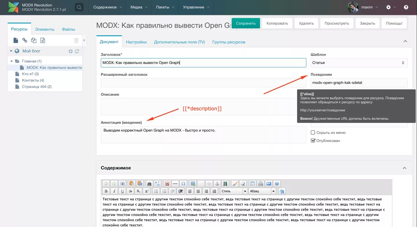Toggle the Скрыть из меню checkbox
Screen dimensions: 417x227
(x=313, y=132)
